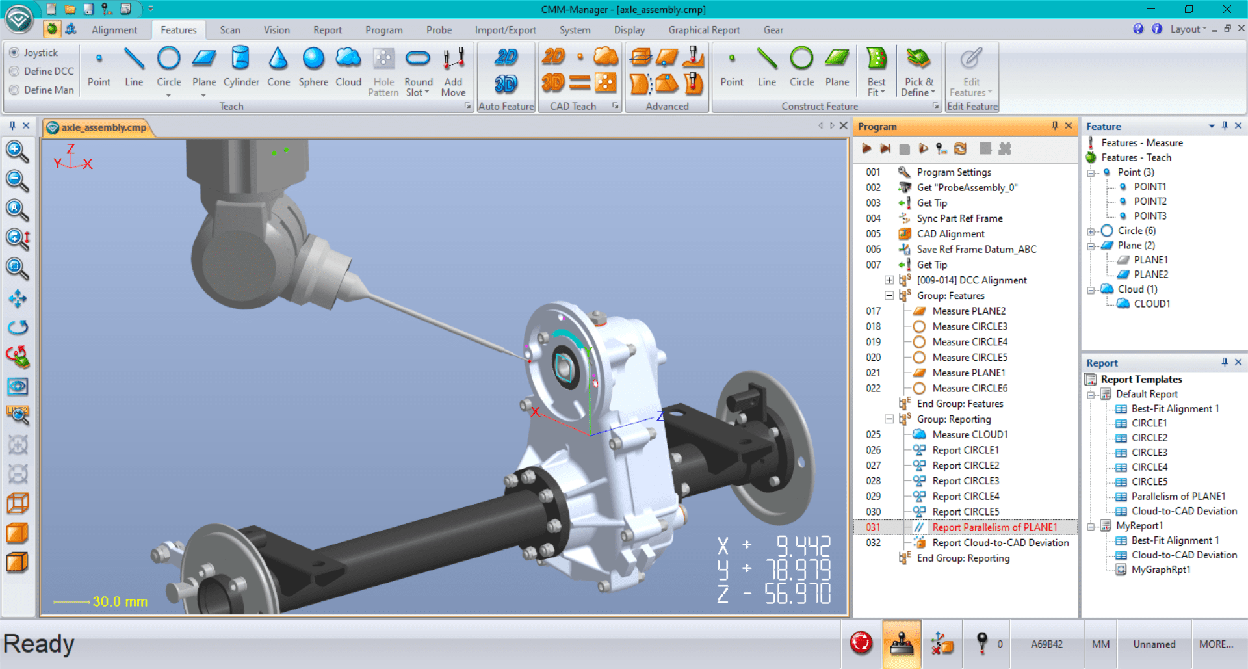The image size is (1248, 669).
Task: Select the Sphere feature tool
Action: pyautogui.click(x=313, y=67)
